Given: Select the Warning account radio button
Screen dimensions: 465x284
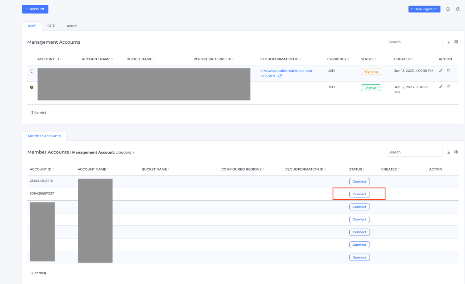Looking at the screenshot, I should pos(32,71).
